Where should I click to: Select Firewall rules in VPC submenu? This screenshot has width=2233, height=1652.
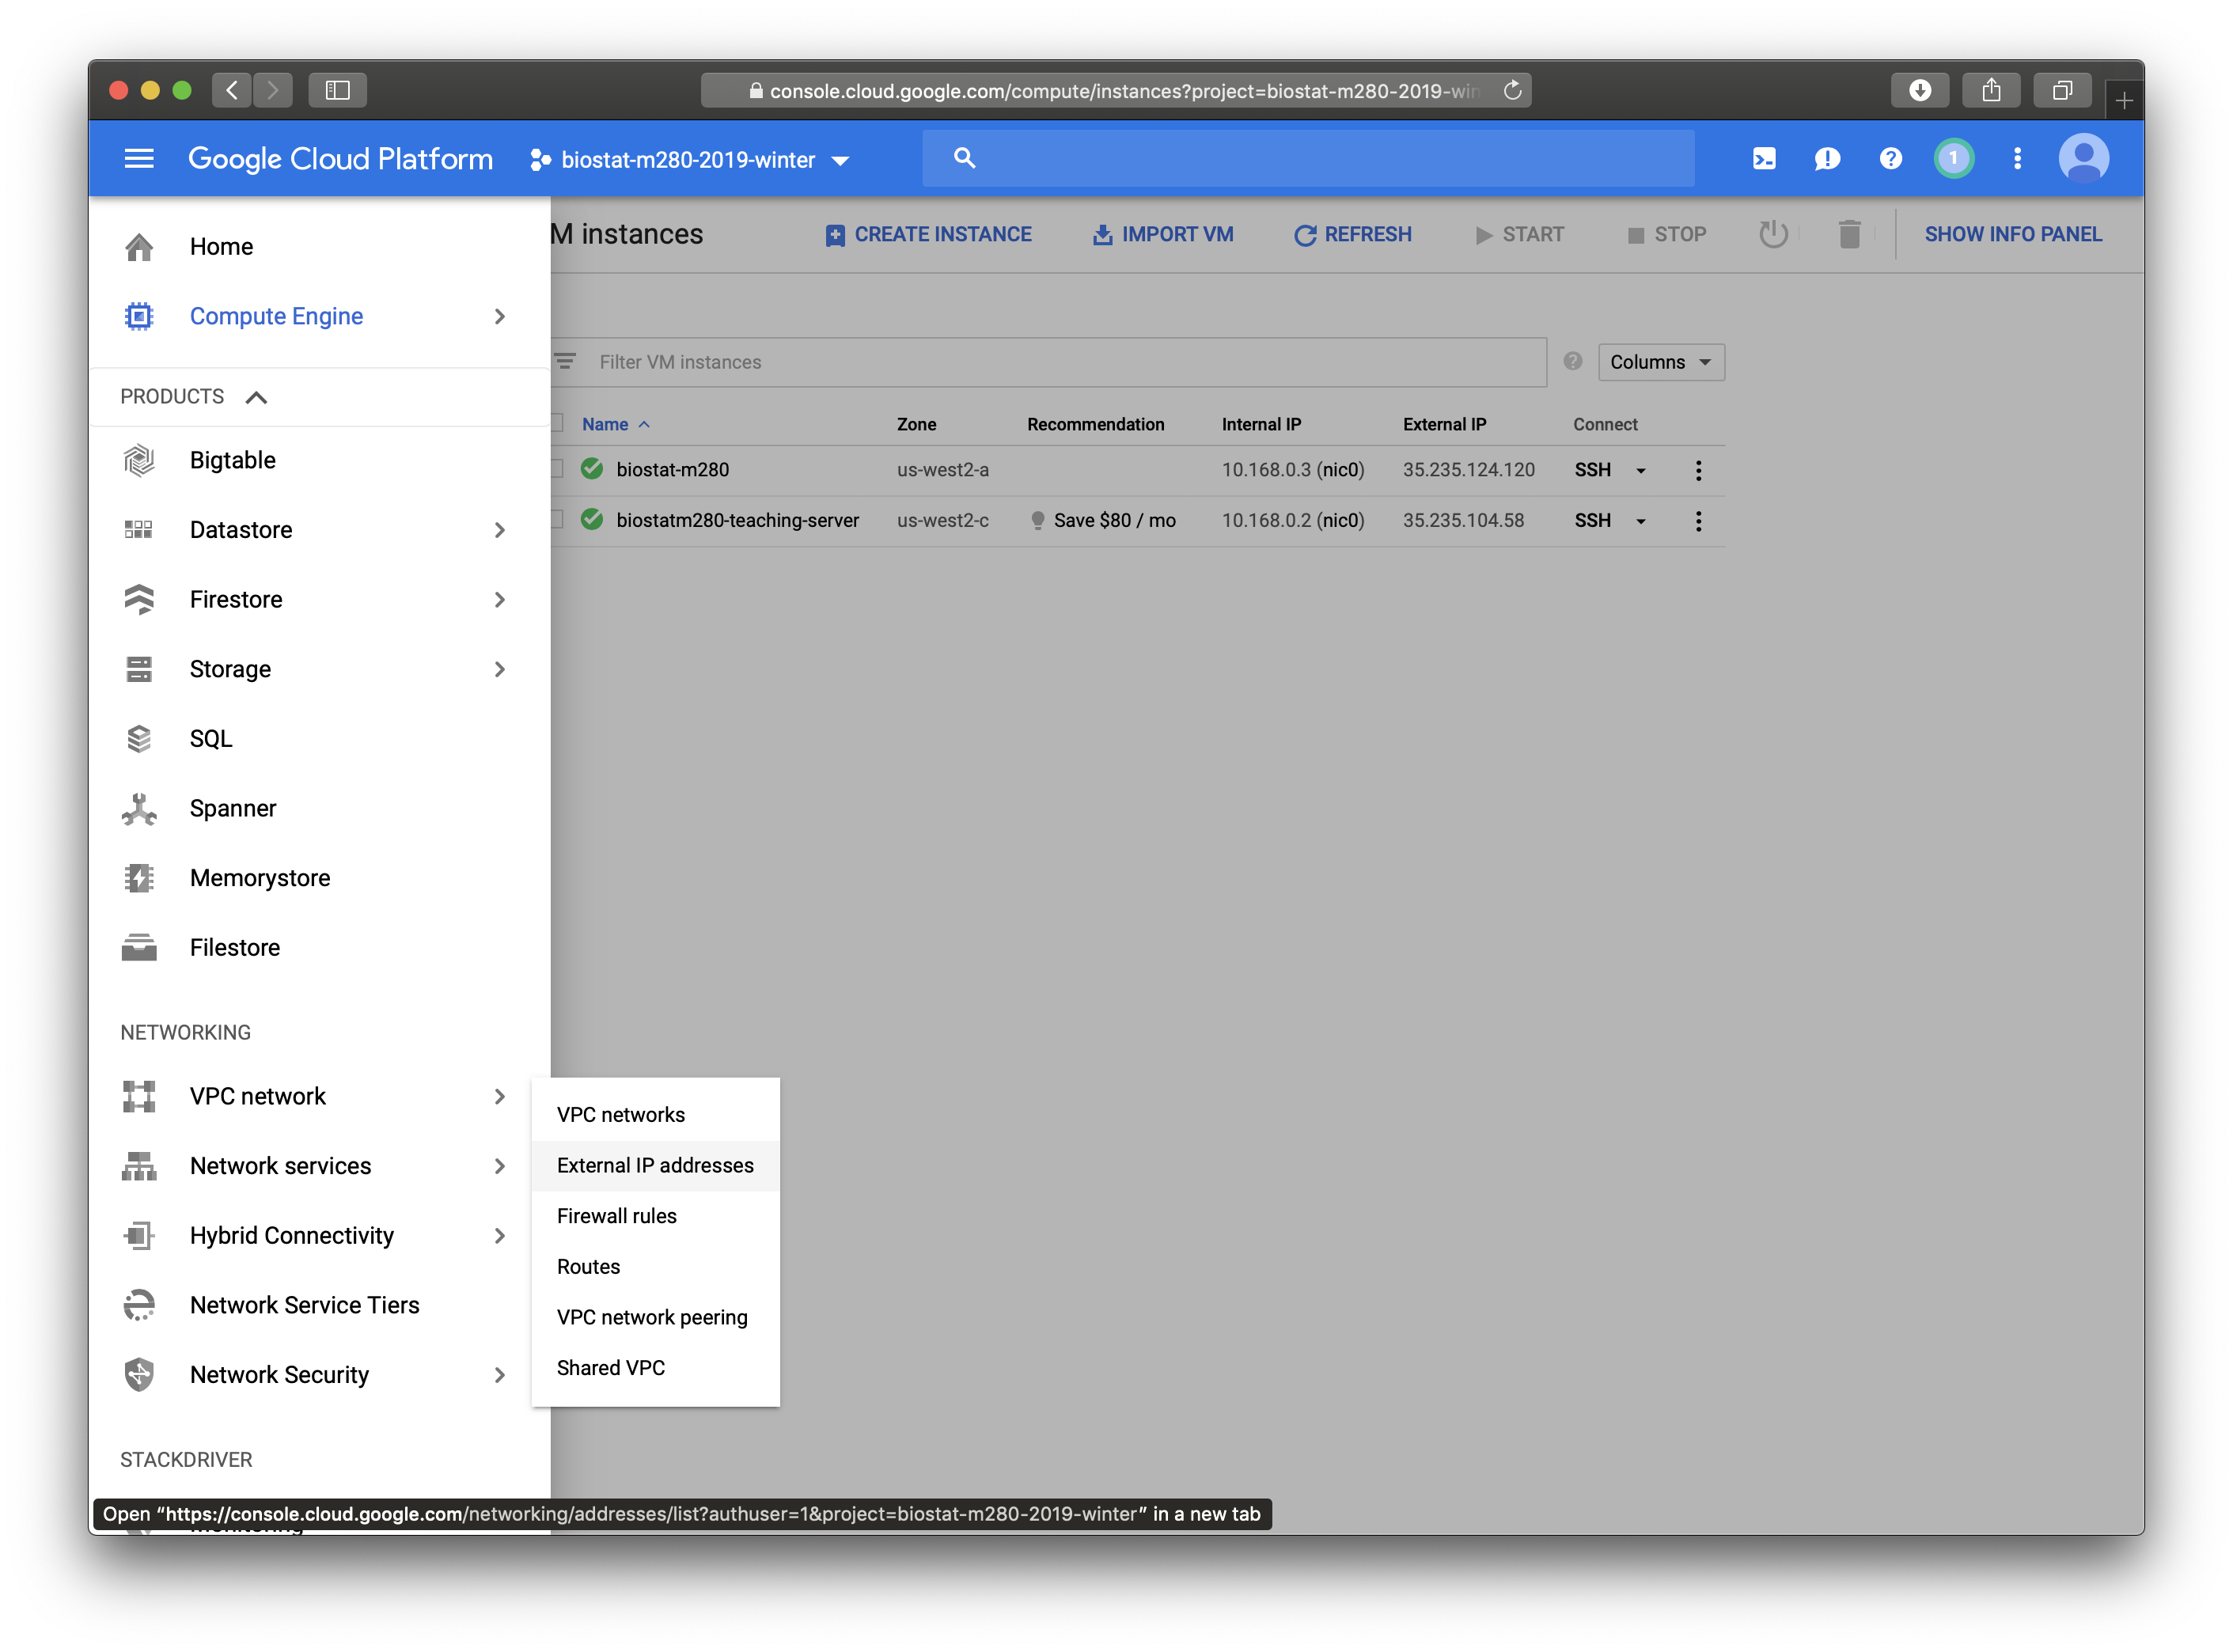[x=616, y=1216]
